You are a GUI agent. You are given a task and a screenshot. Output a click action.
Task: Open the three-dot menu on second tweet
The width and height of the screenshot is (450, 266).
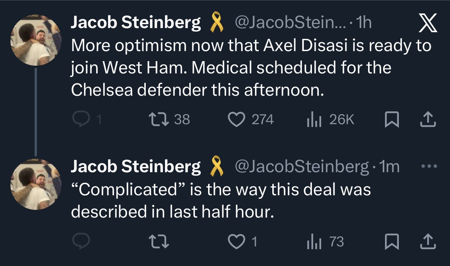[x=429, y=167]
